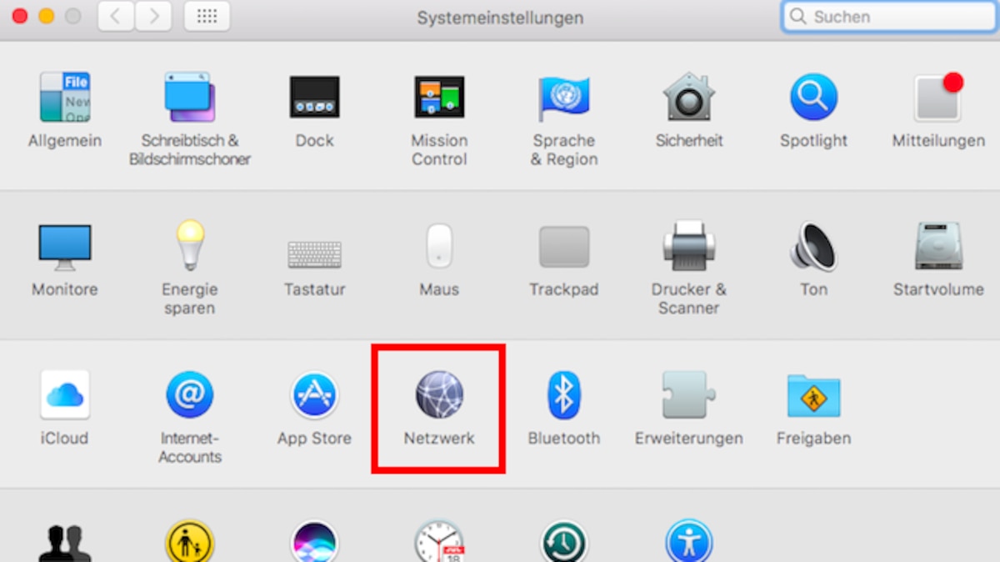Open the Time Machine icon
Screen dimensions: 1000x562
(x=564, y=541)
